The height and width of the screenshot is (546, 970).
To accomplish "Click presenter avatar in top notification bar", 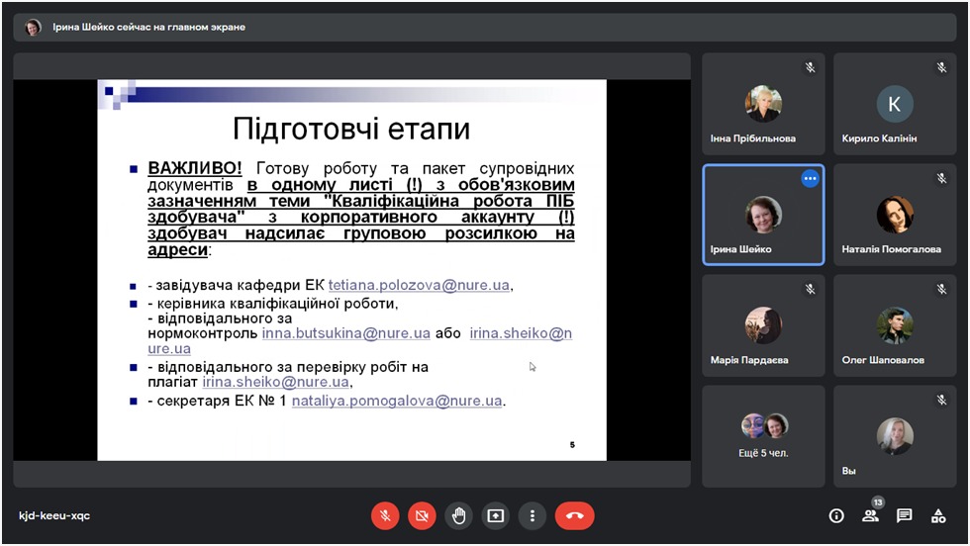I will pyautogui.click(x=34, y=28).
